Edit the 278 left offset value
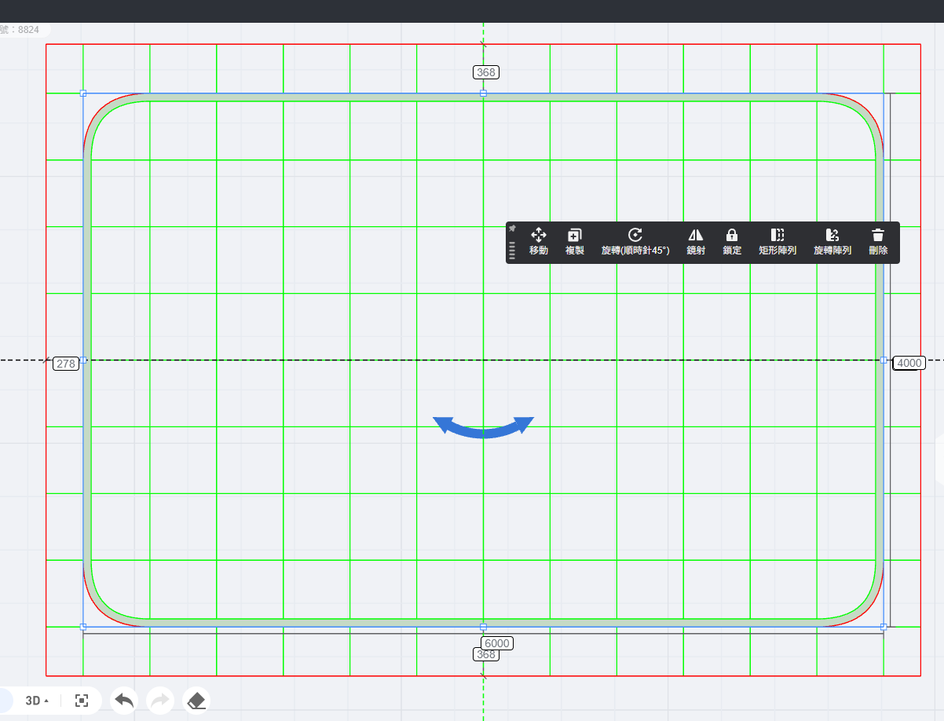 click(x=66, y=364)
